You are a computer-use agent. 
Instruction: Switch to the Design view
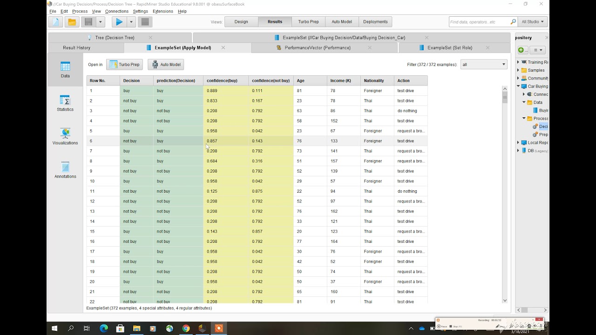[241, 22]
